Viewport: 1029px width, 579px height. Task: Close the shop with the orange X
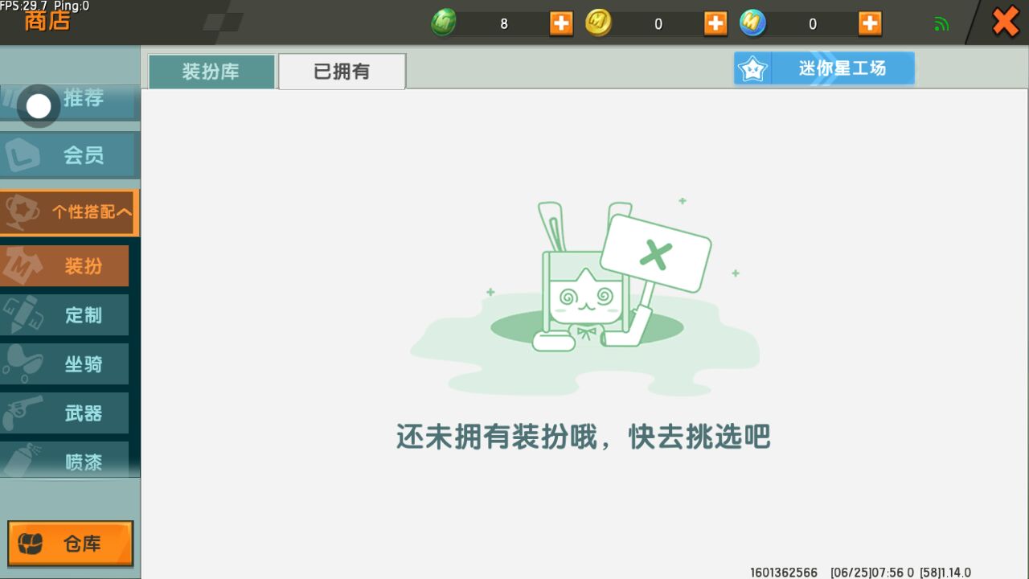pyautogui.click(x=1005, y=22)
